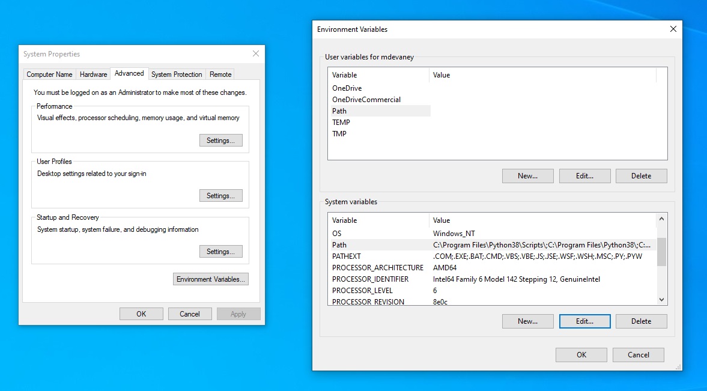Open the Remote tab
Viewport: 707px width, 391px height.
coord(220,74)
